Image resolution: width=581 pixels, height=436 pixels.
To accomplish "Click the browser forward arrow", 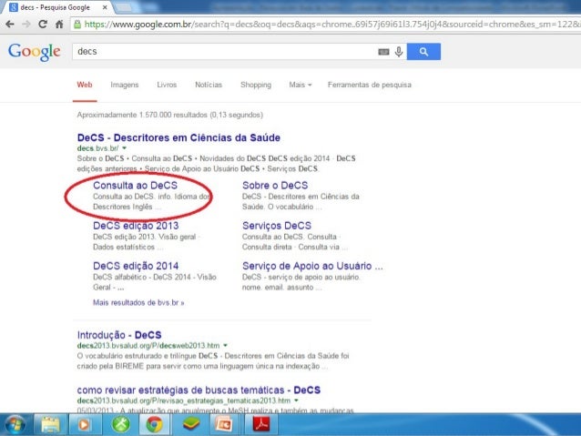I will click(26, 25).
